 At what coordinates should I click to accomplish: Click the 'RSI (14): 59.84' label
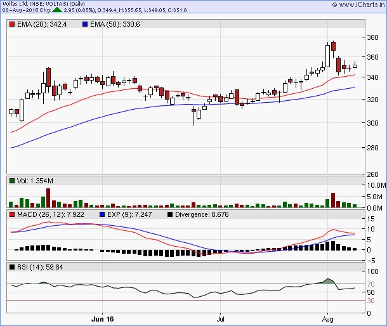coord(40,267)
